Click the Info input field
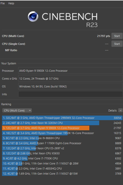The width and height of the screenshot is (123, 185). (x=70, y=94)
